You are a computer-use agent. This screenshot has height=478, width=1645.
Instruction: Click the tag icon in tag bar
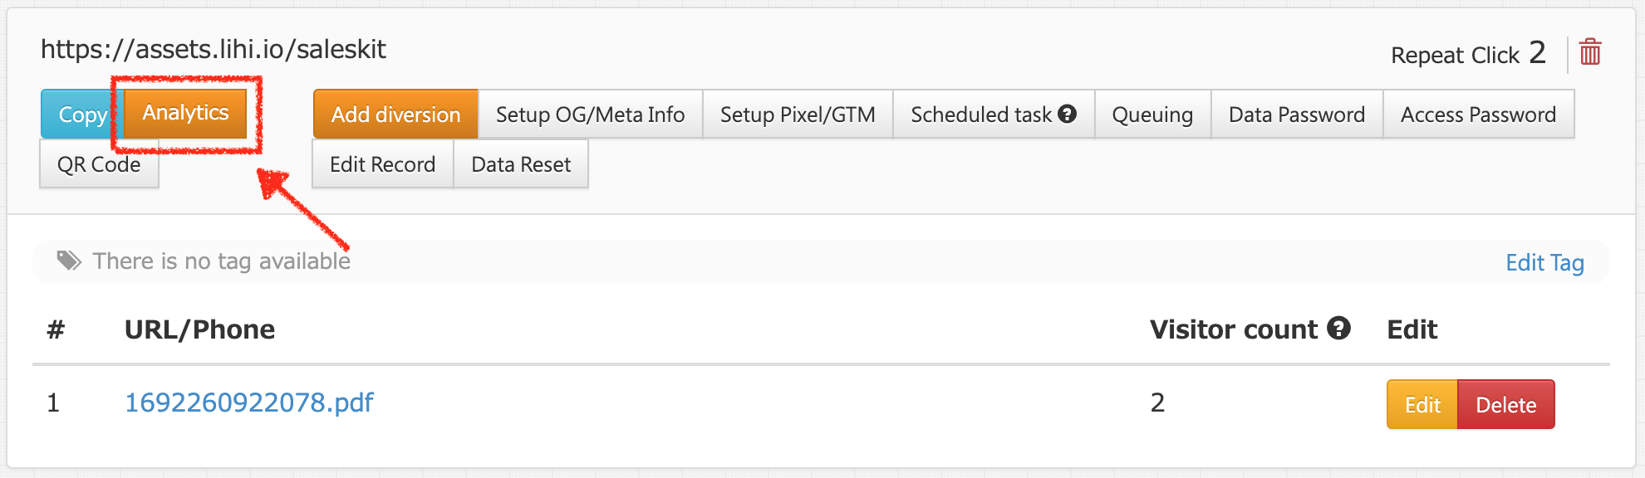coord(69,261)
